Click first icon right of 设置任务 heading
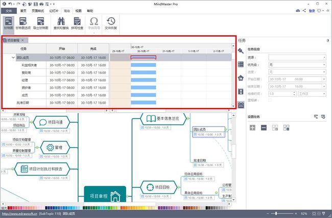 tap(316, 117)
